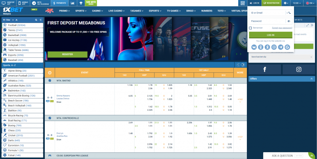Image resolution: width=317 pixels, height=159 pixels.
Task: Click the search magnifier in sports sidebar
Action: [36, 20]
